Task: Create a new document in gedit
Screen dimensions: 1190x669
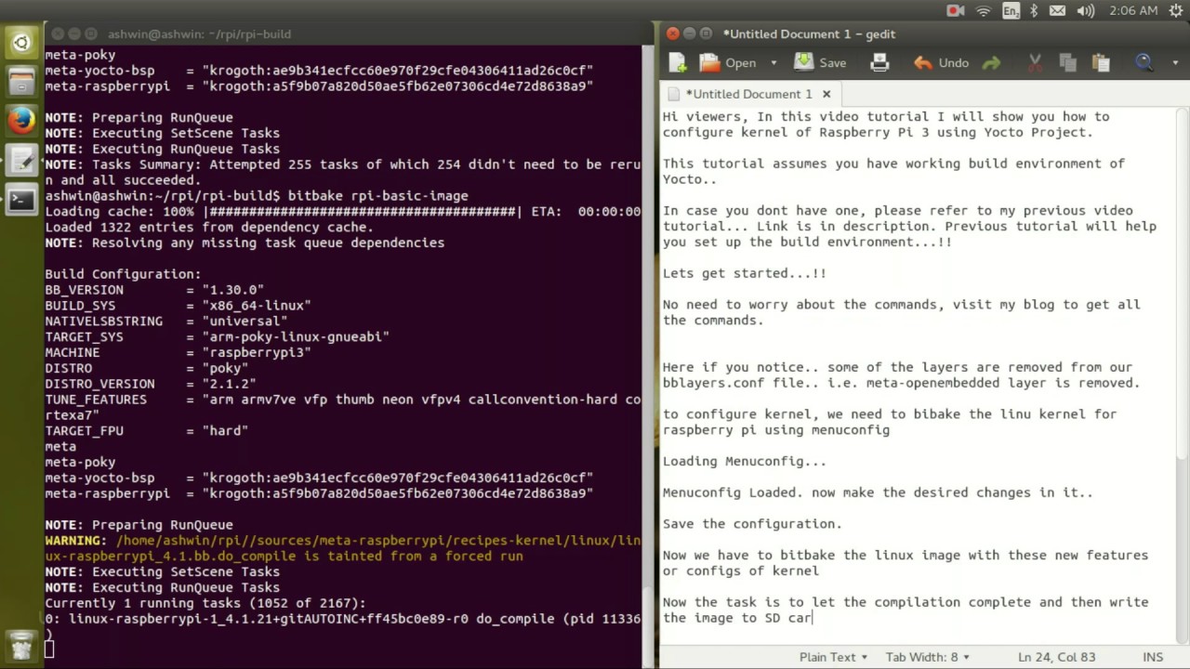Action: pyautogui.click(x=678, y=62)
